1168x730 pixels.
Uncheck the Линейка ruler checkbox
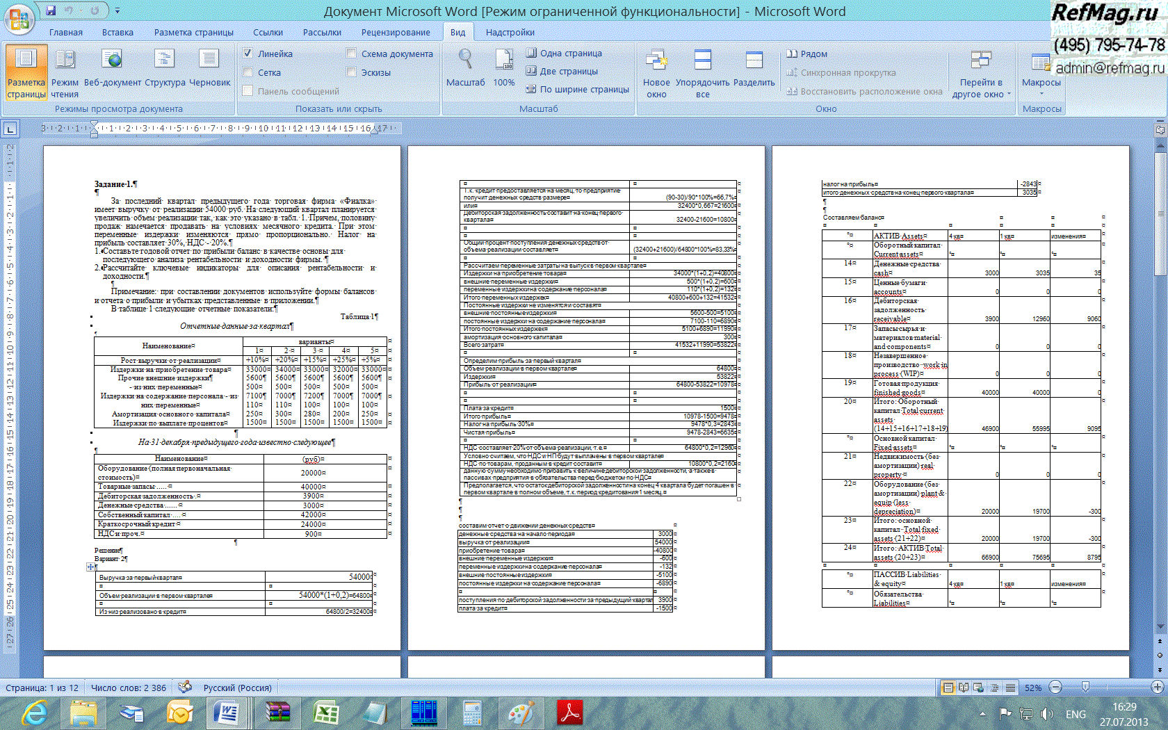248,54
